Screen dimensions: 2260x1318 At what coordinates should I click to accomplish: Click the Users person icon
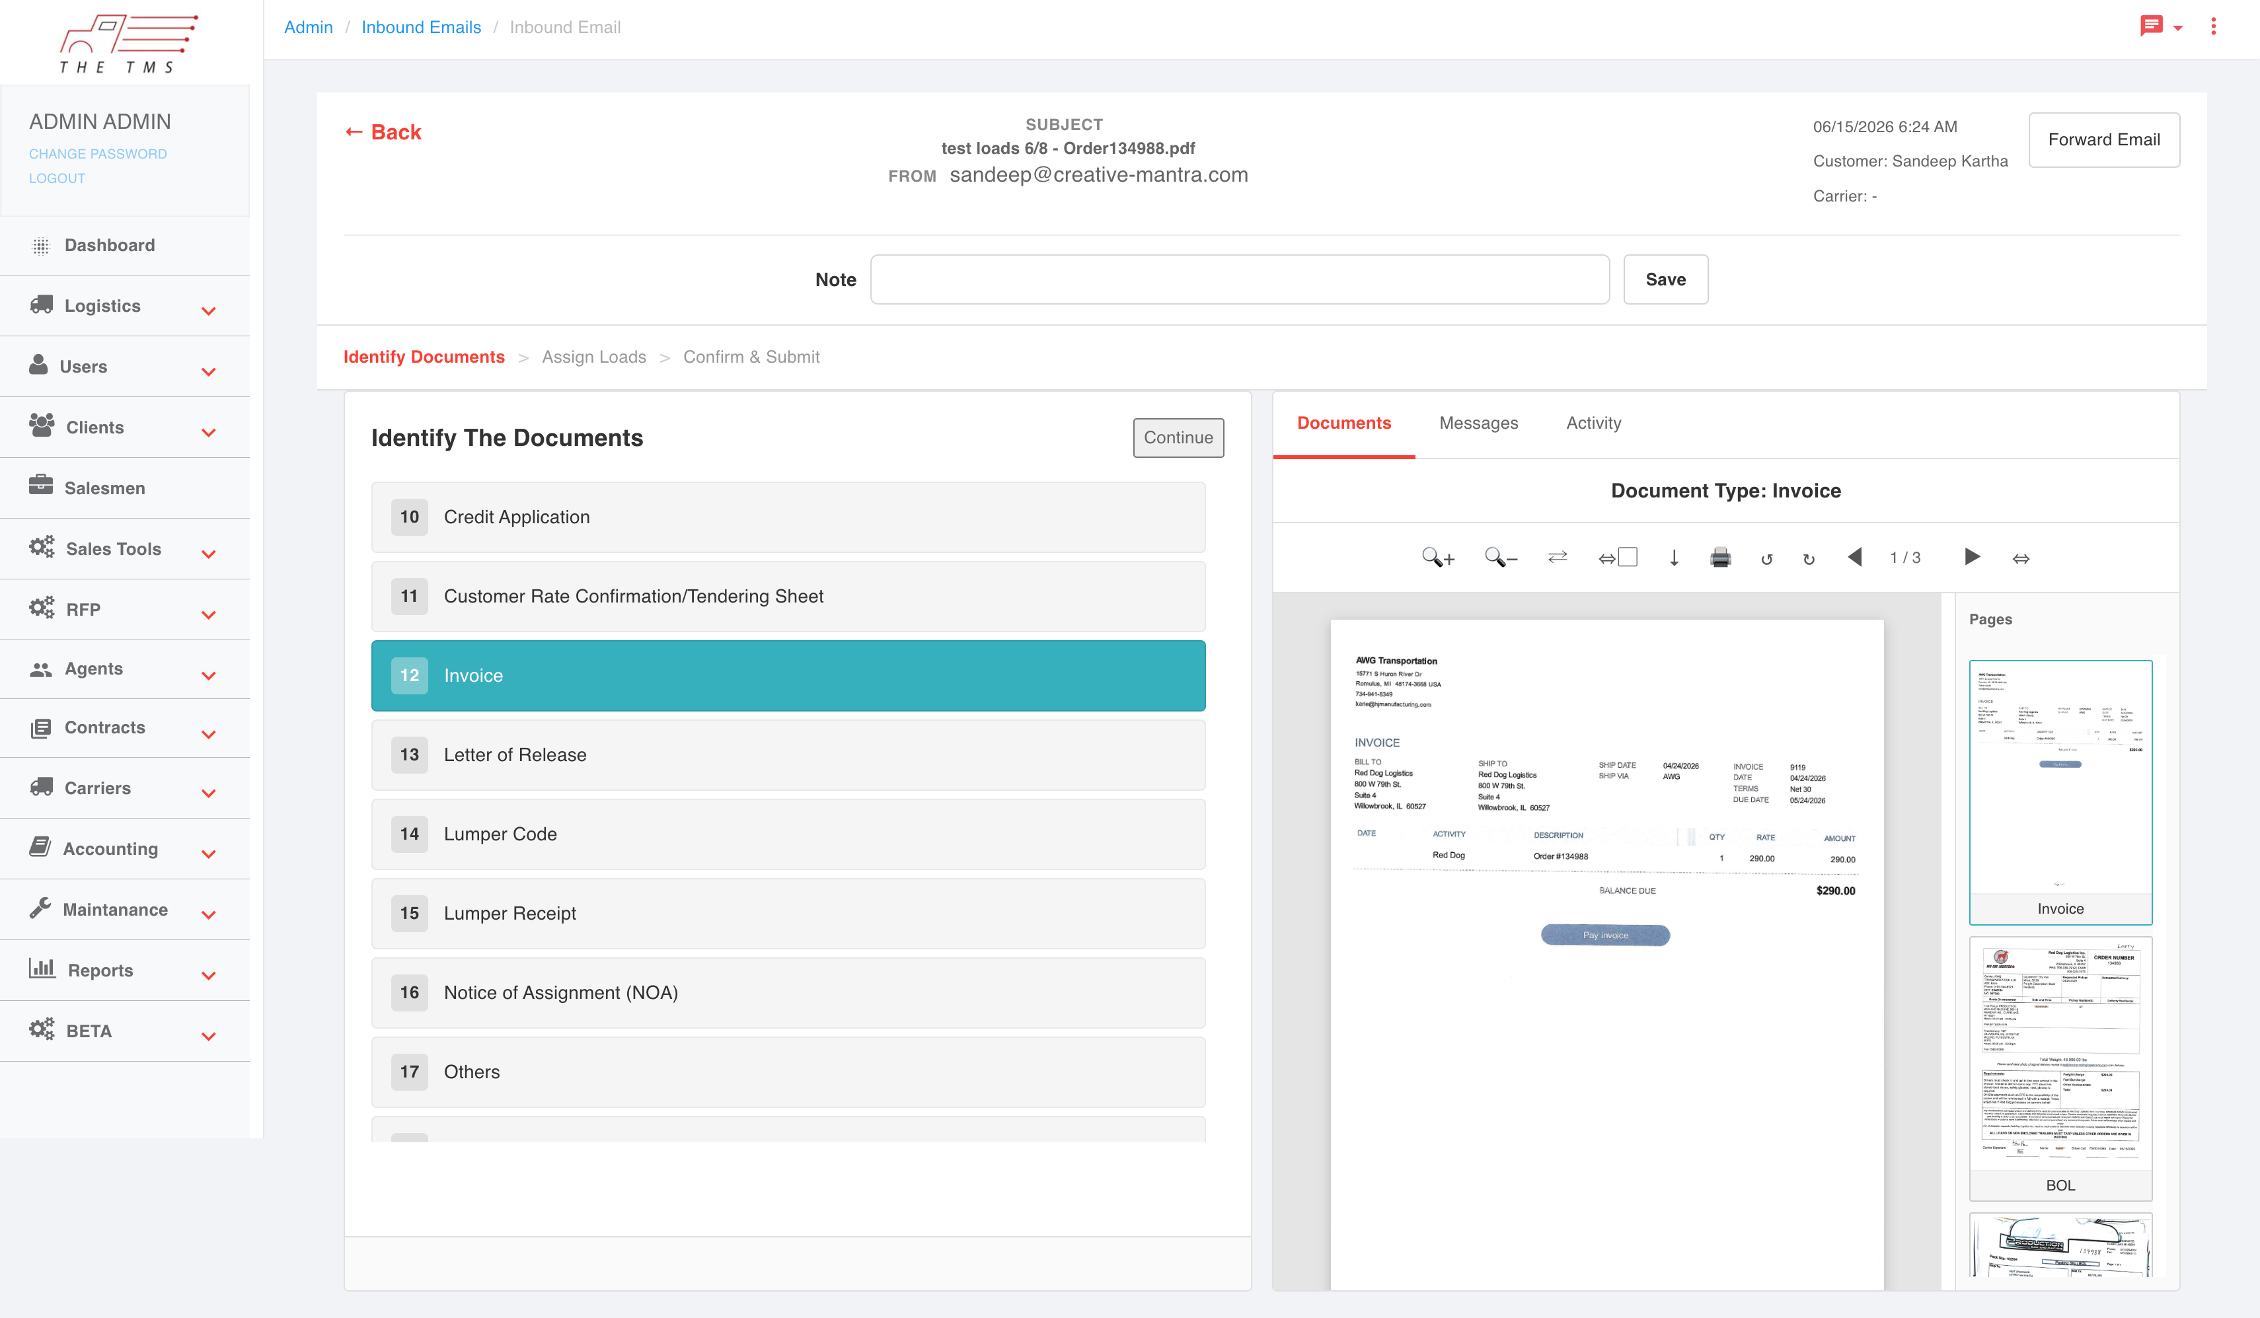click(x=38, y=365)
